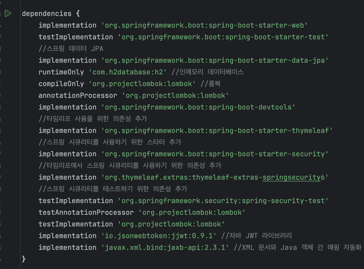This screenshot has height=269, width=364.
Task: Click the annotationProcessor keyword
Action: (78, 95)
